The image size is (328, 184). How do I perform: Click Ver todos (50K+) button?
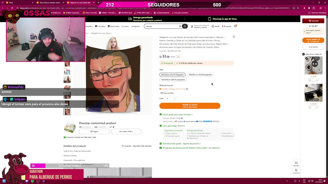pos(126,131)
